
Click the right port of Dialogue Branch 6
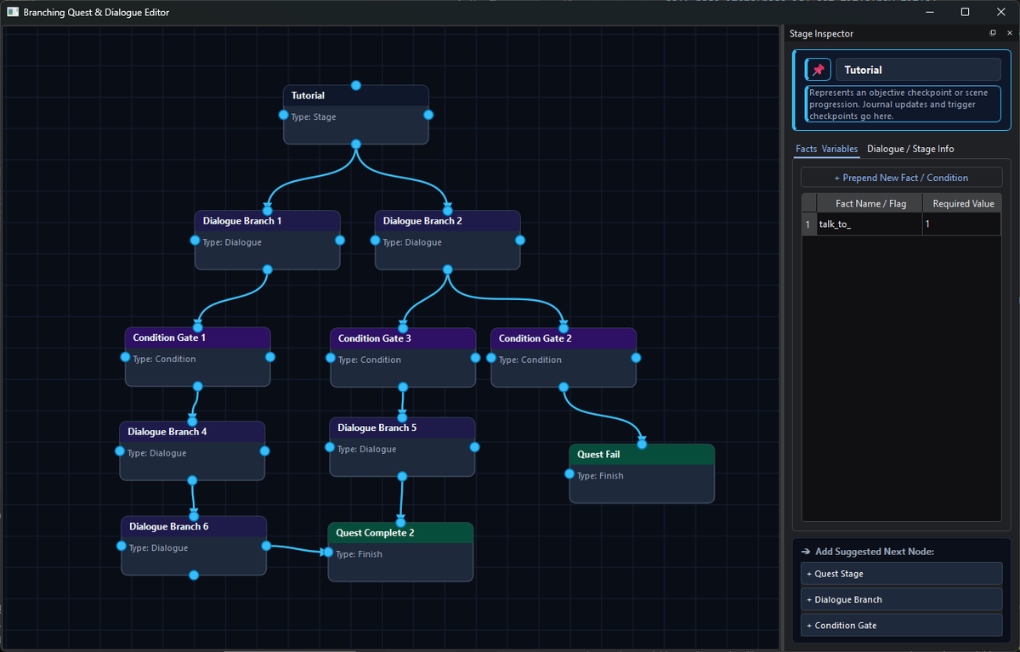pos(266,546)
